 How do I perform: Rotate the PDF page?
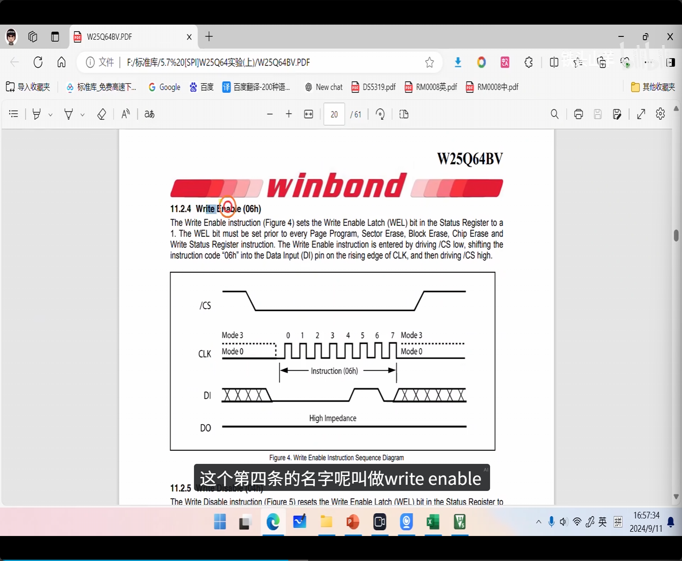click(x=381, y=114)
